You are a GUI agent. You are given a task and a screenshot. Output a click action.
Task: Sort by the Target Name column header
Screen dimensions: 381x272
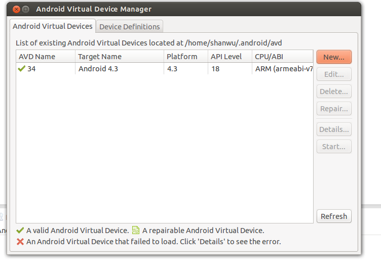click(120, 57)
